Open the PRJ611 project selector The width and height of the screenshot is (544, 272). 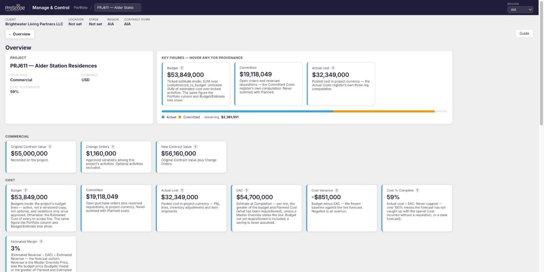(118, 8)
